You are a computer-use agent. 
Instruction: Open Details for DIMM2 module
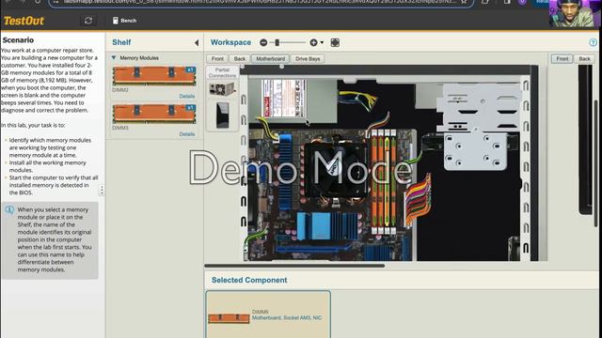pos(187,96)
